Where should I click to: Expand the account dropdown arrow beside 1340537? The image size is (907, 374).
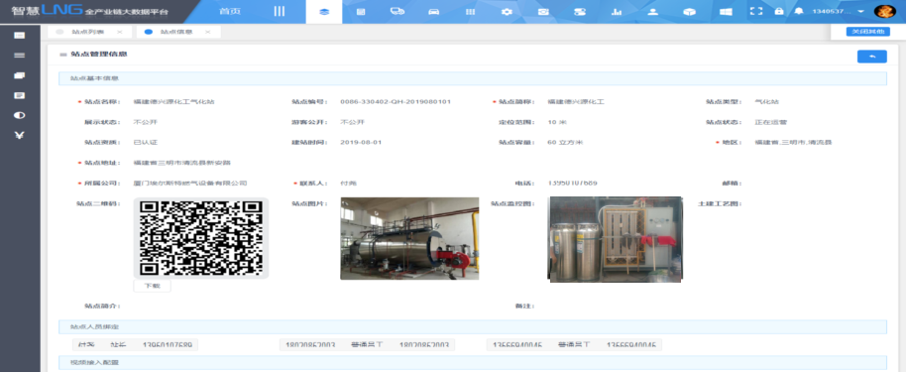click(x=860, y=12)
